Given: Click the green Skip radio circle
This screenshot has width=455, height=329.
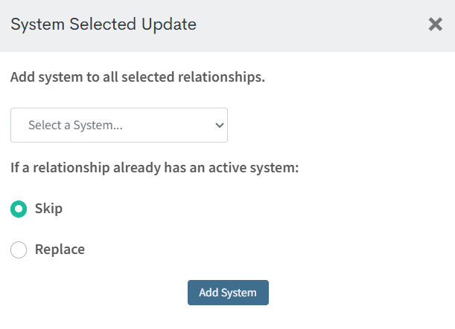Looking at the screenshot, I should click(x=19, y=209).
